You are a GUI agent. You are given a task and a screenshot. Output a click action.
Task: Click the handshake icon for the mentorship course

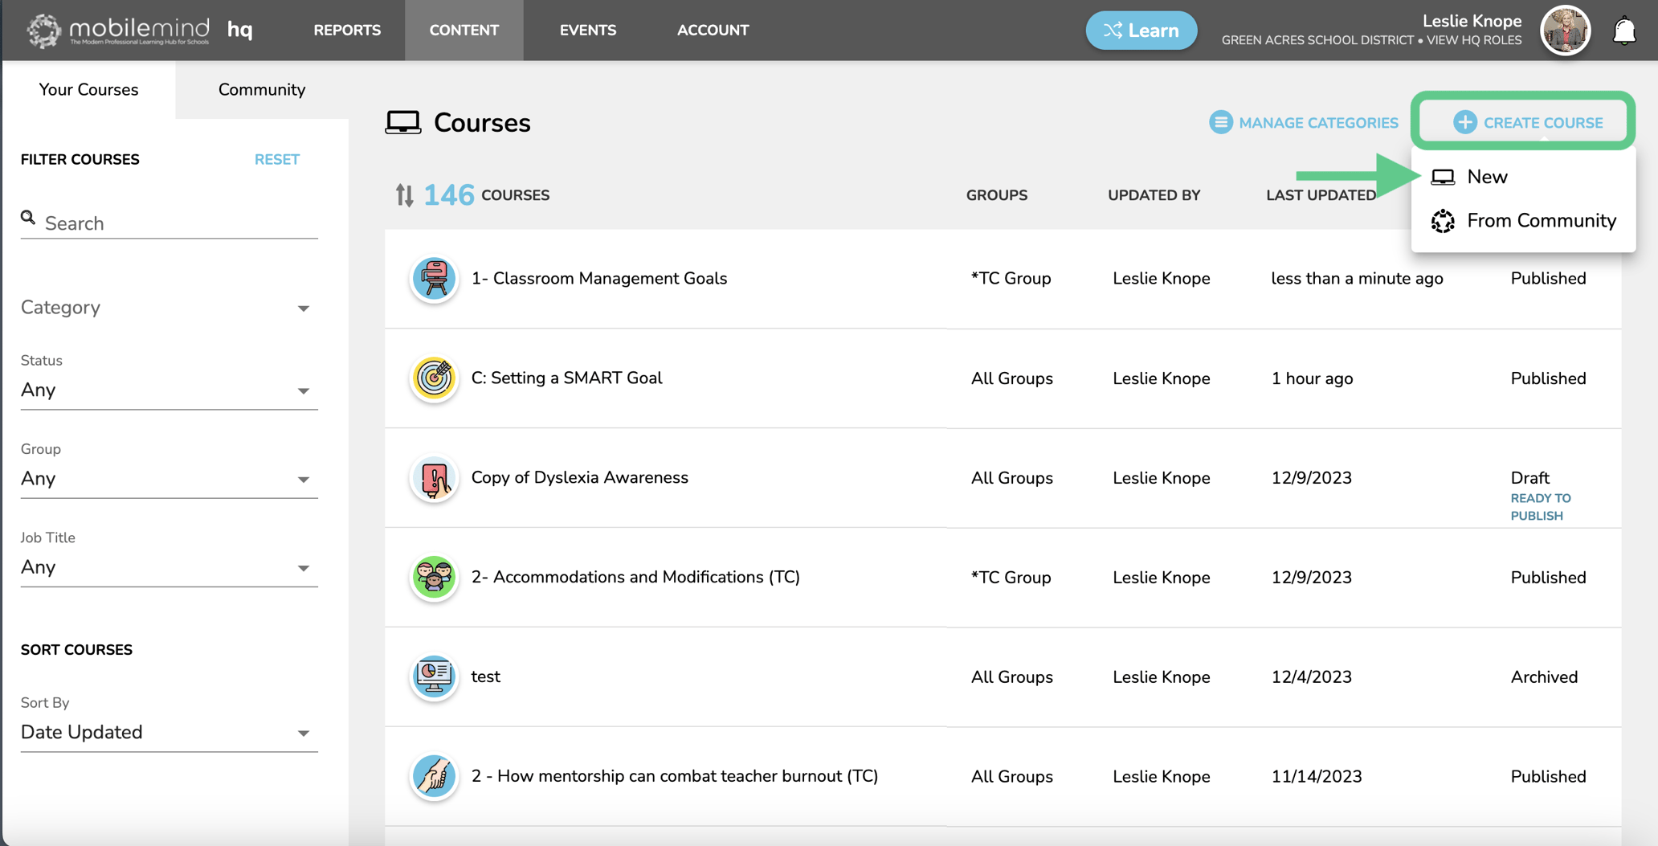tap(434, 776)
